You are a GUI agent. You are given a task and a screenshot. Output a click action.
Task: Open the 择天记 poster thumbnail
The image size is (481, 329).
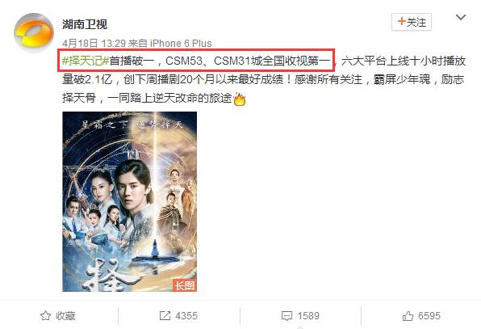pos(129,201)
